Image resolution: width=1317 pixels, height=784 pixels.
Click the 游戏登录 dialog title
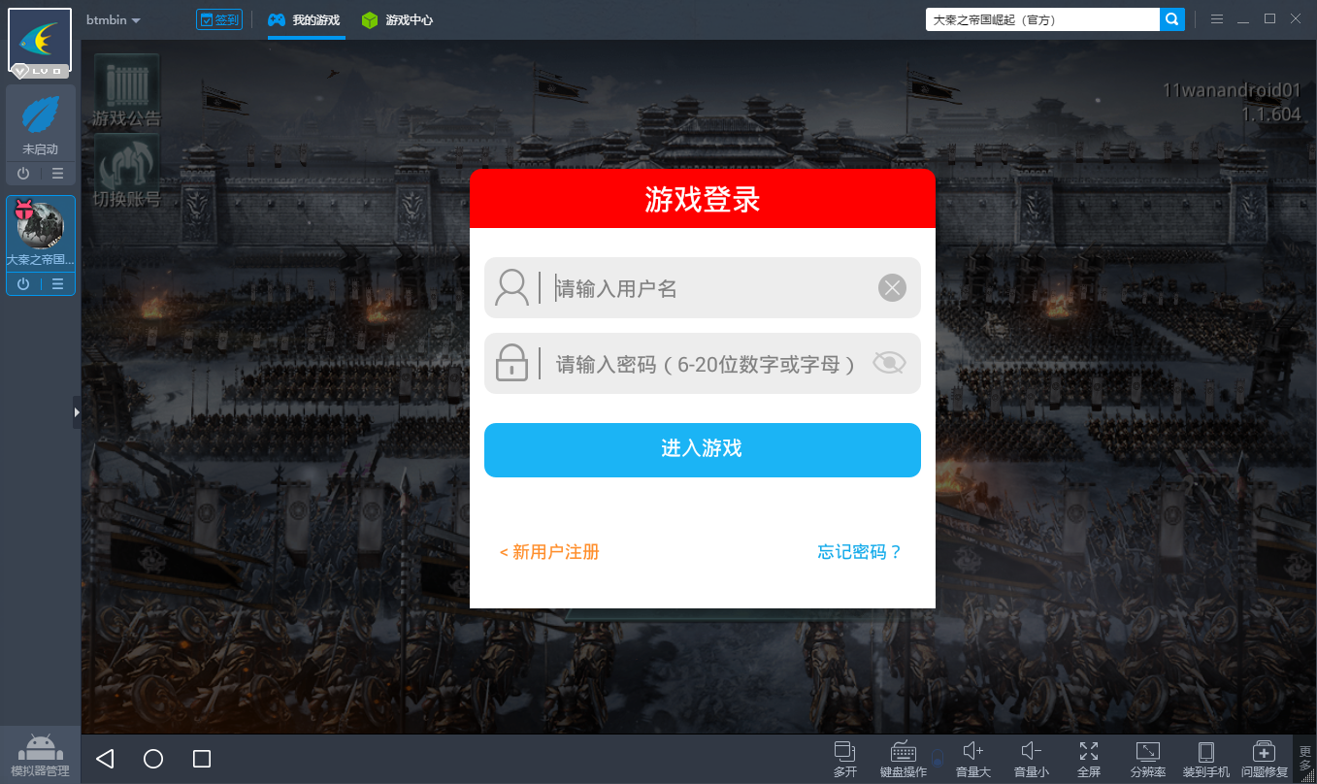tap(703, 199)
